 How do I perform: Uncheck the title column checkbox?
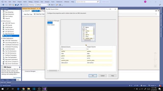[84, 33]
